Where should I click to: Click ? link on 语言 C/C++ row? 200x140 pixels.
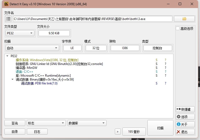[x=165, y=72]
